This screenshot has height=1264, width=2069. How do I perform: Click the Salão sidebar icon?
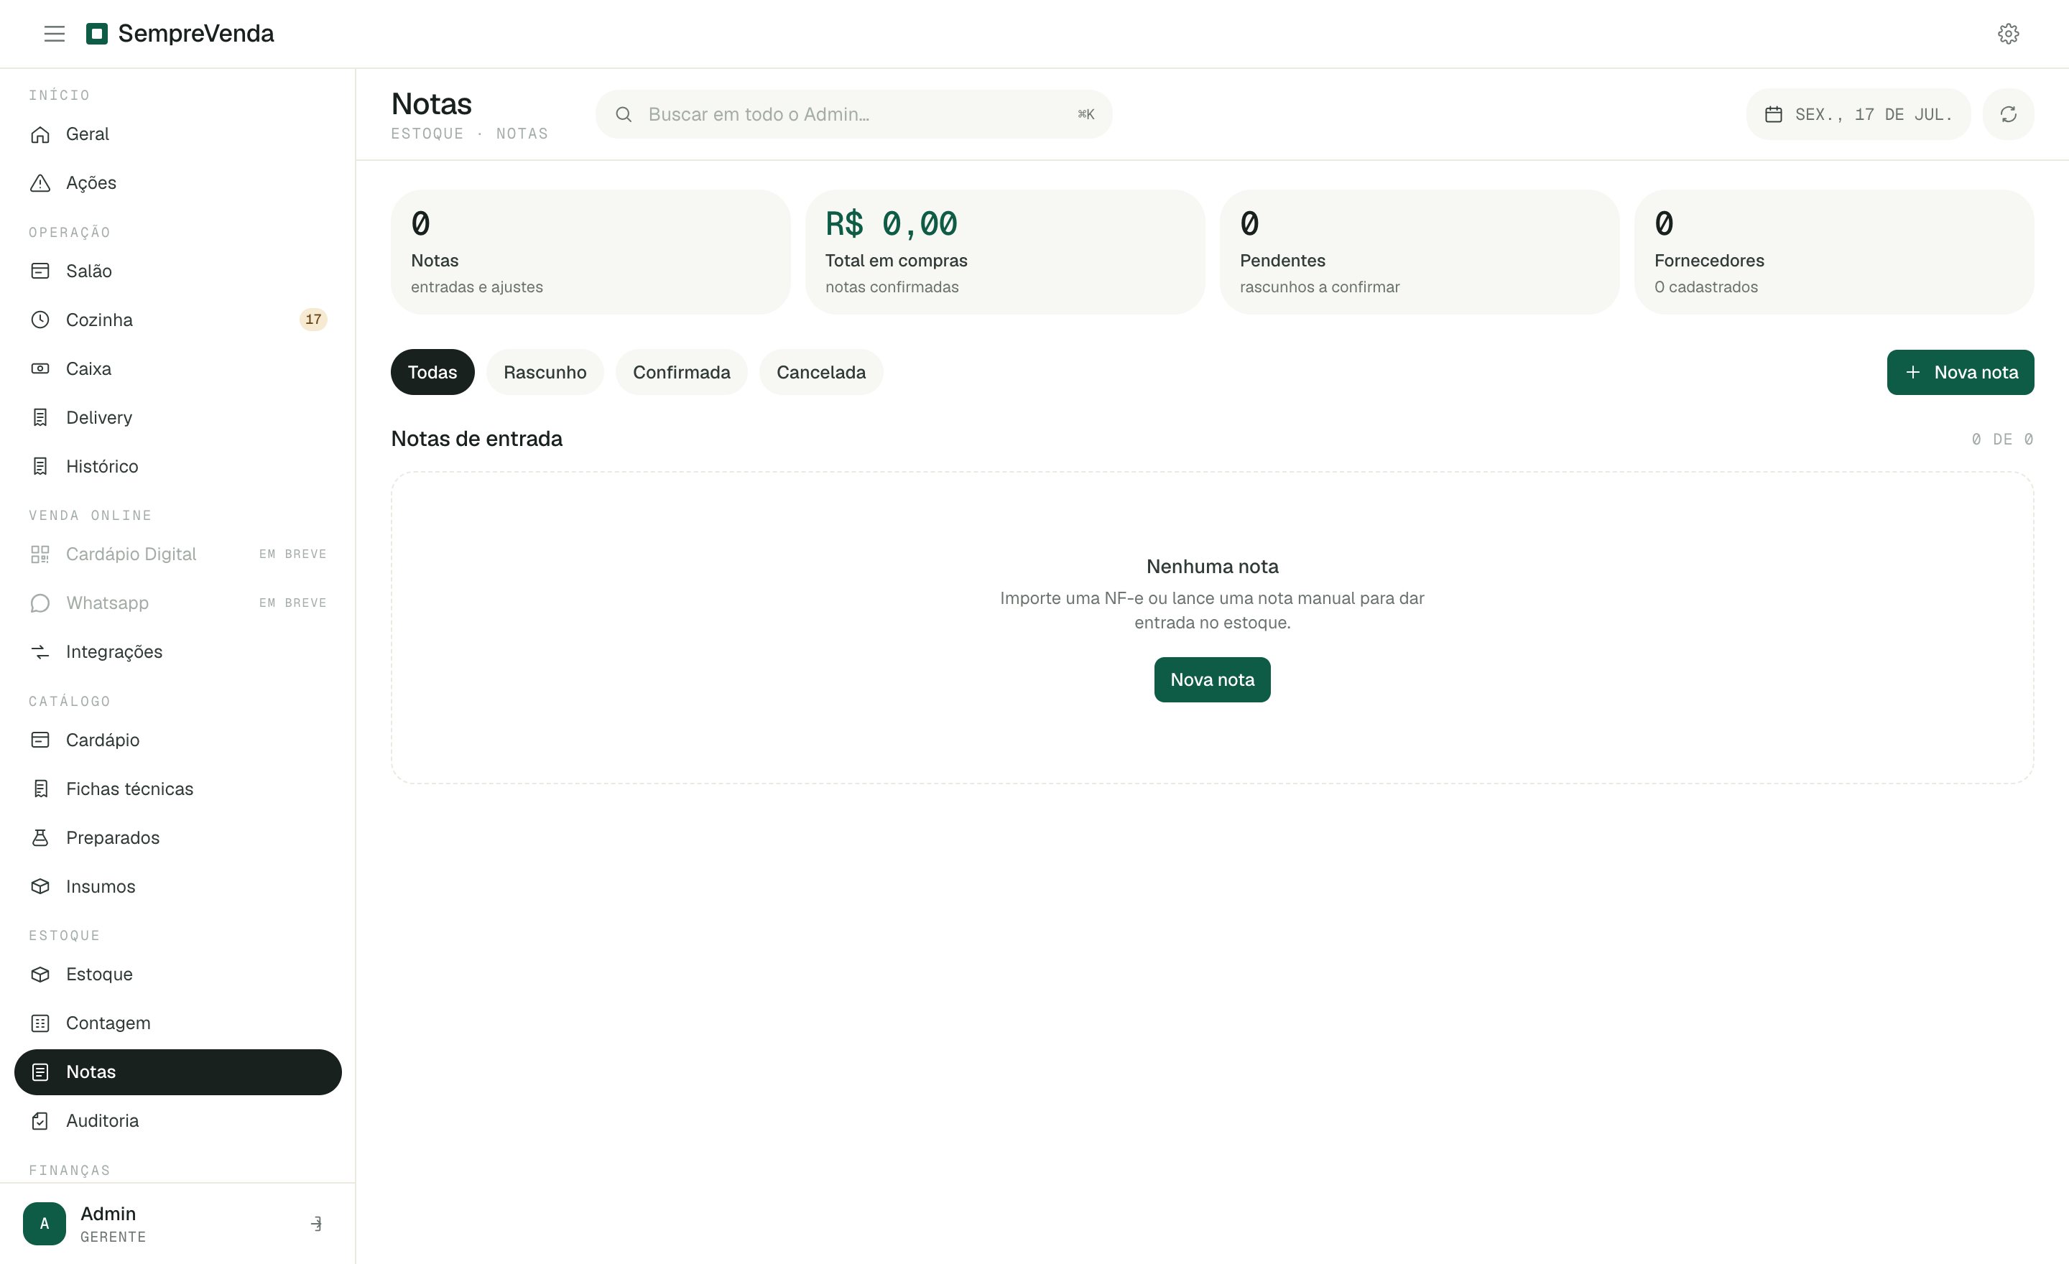(x=40, y=271)
